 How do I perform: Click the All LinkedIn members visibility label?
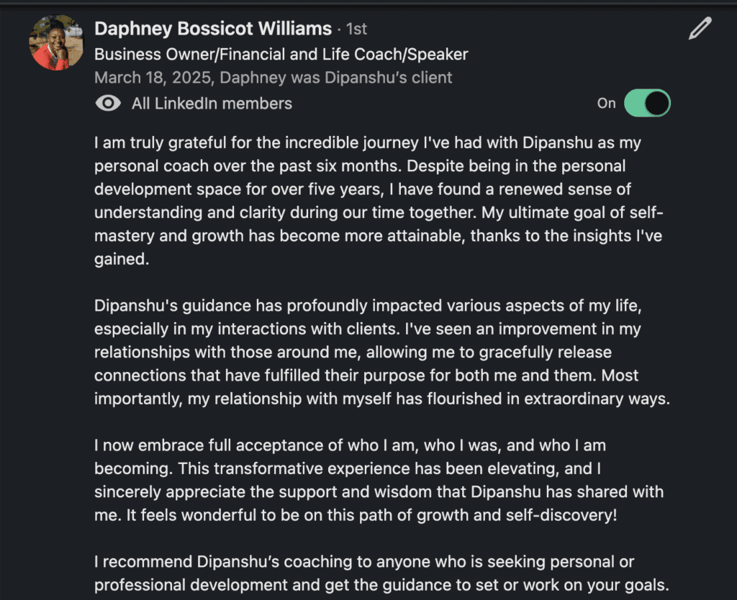coord(212,104)
